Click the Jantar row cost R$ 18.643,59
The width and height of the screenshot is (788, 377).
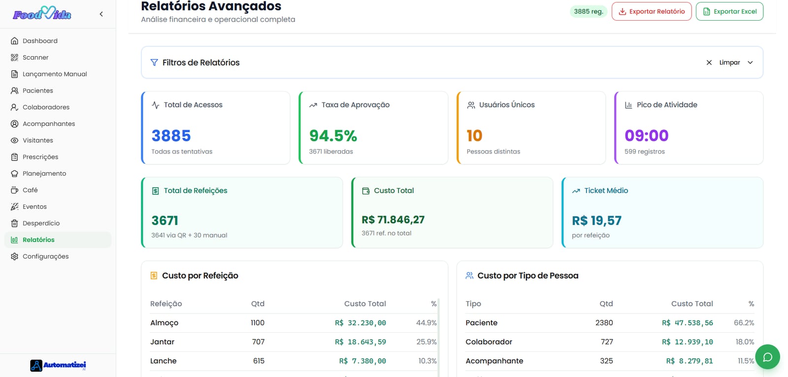click(361, 342)
